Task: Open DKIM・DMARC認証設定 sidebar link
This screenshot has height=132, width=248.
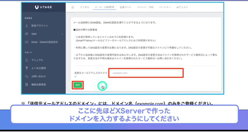Action: click(x=45, y=42)
